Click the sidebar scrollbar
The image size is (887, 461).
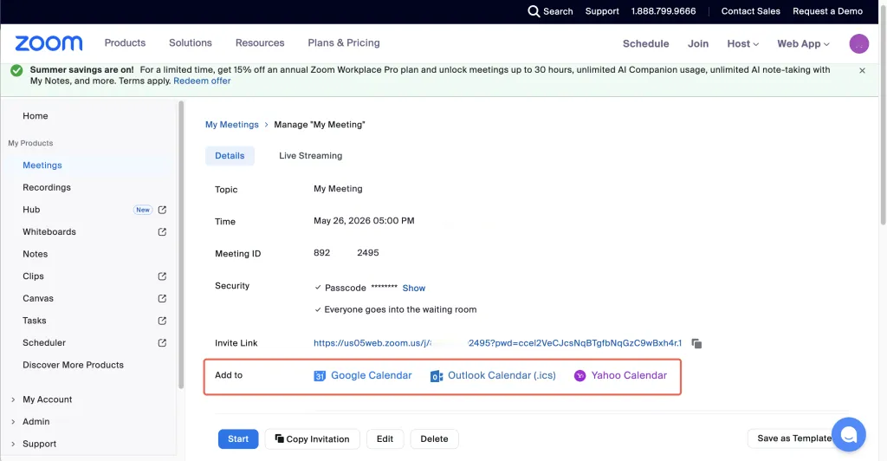181,245
